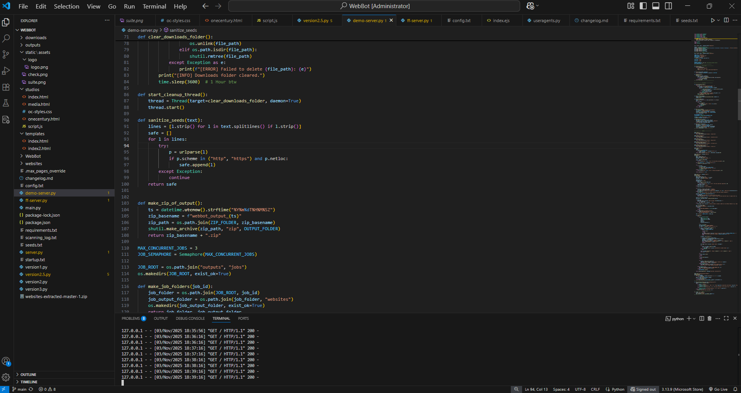Open the Testing flask view
Image resolution: width=741 pixels, height=393 pixels.
click(6, 103)
